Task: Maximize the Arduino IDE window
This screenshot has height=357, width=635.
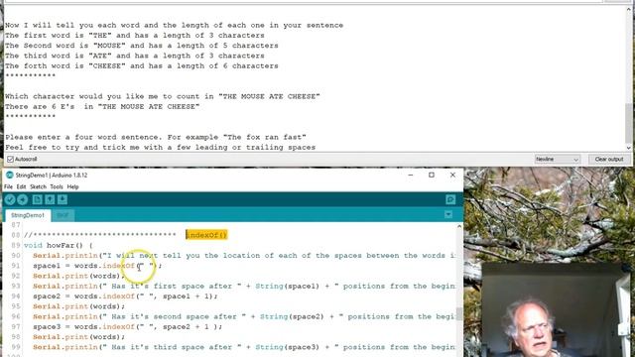Action: tap(432, 175)
